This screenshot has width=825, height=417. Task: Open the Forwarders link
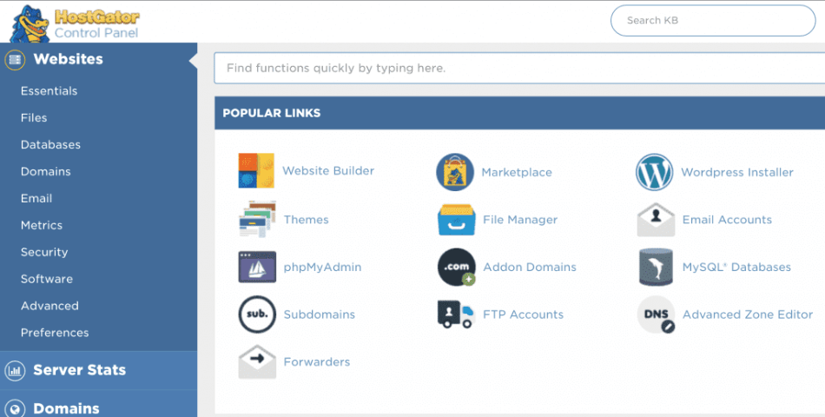(316, 361)
